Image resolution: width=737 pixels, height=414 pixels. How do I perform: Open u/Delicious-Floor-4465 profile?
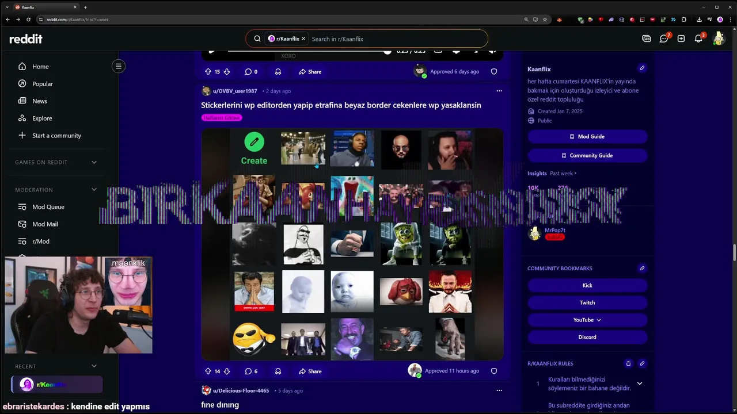pos(241,390)
